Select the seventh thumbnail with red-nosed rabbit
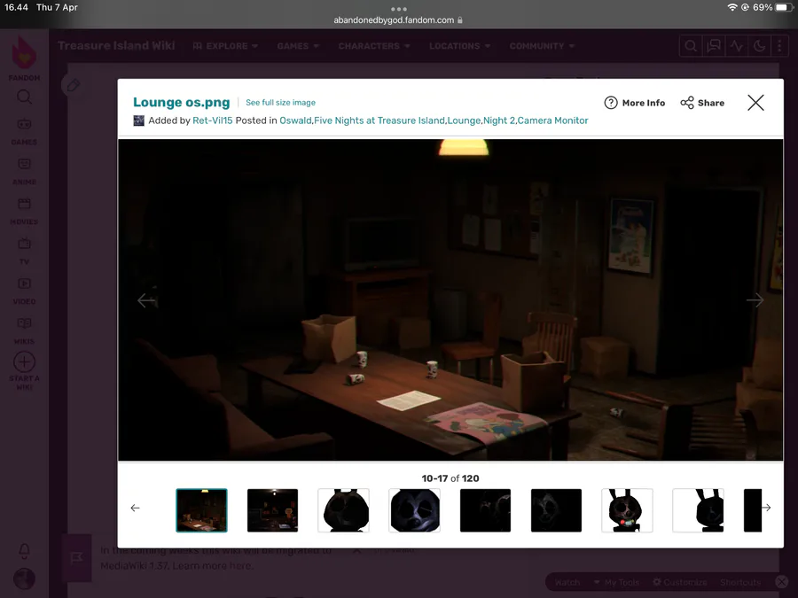 click(627, 510)
